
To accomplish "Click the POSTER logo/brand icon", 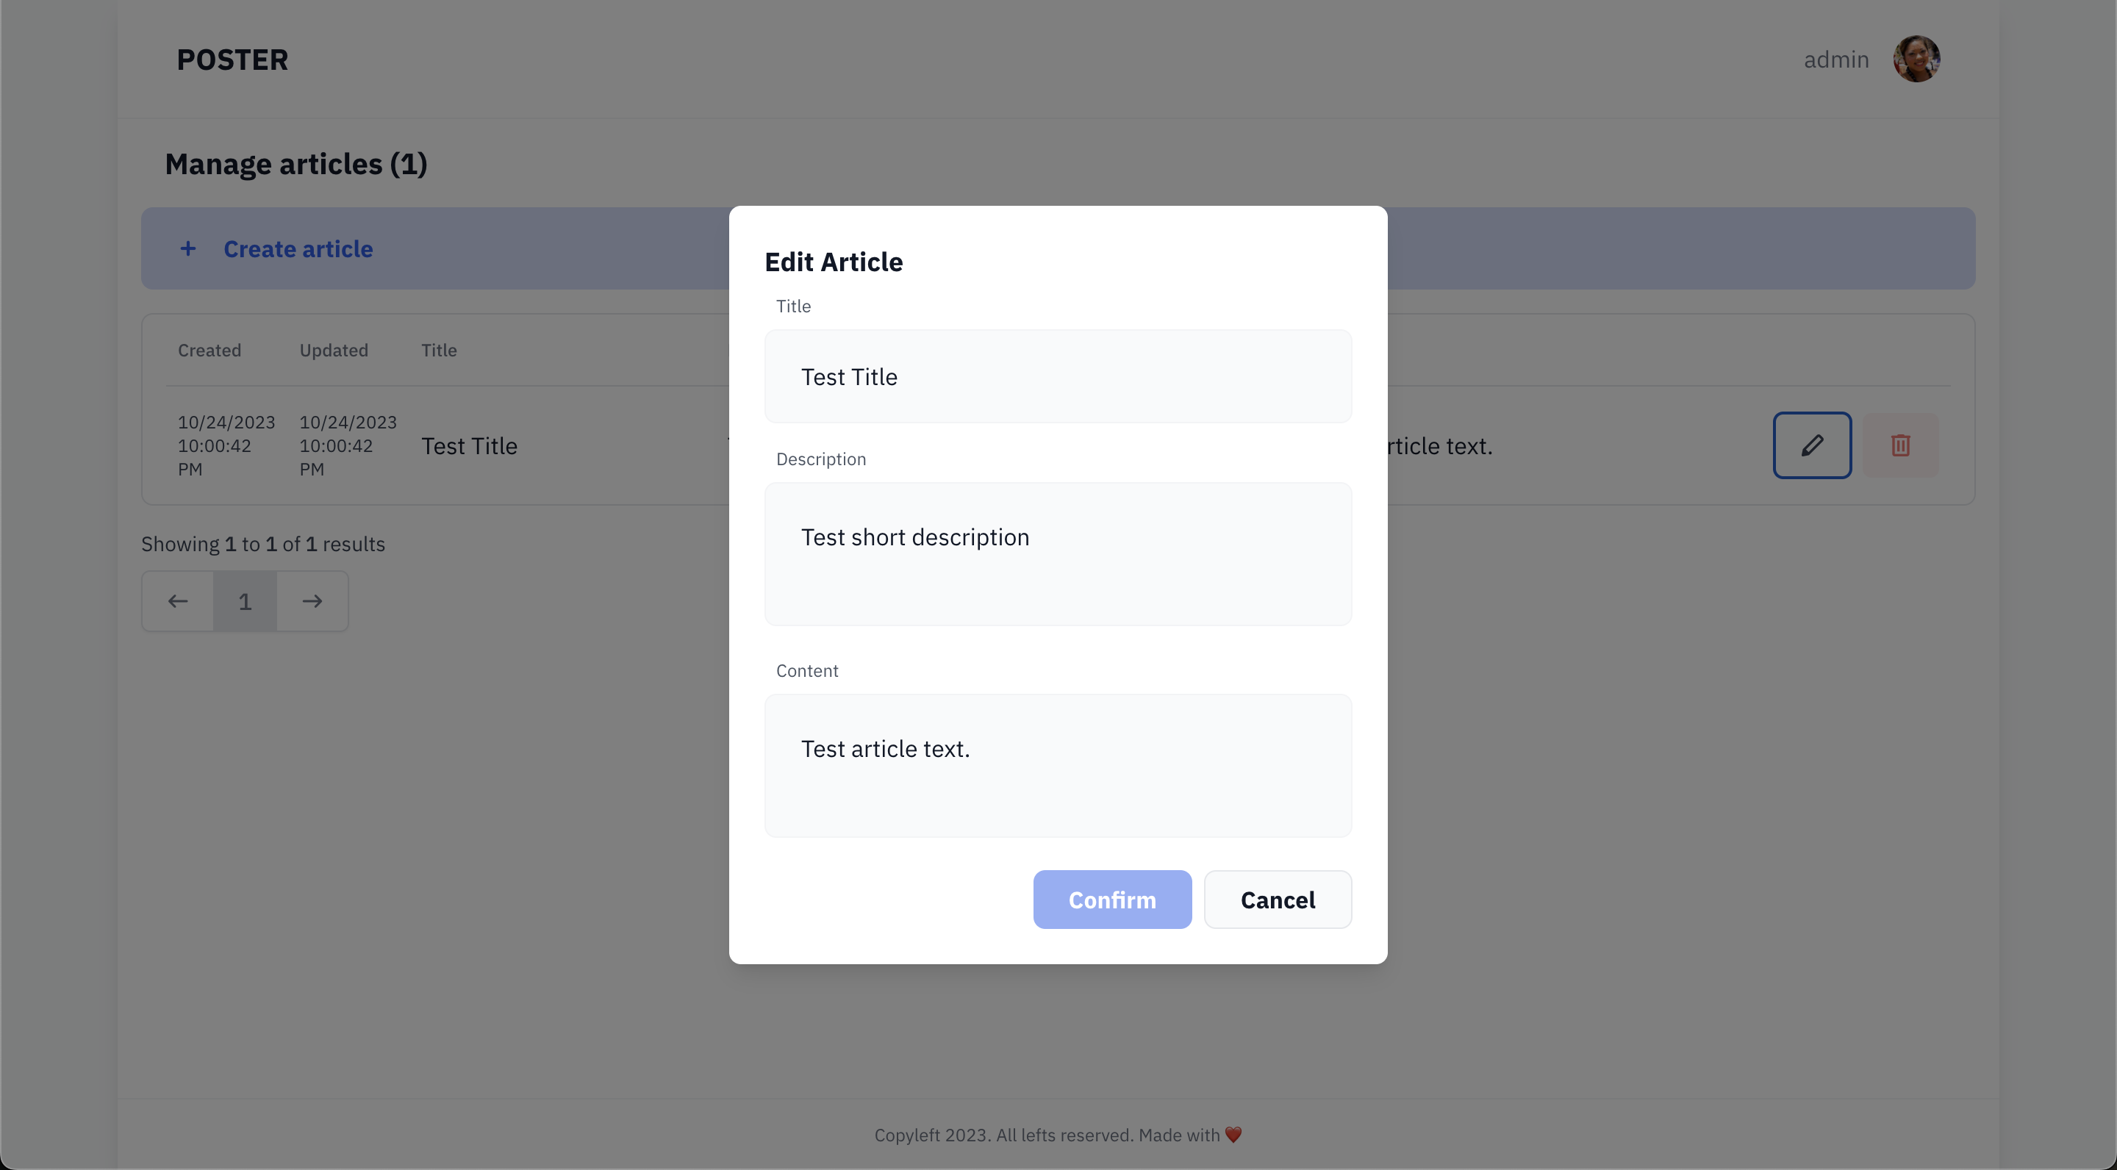I will (232, 59).
